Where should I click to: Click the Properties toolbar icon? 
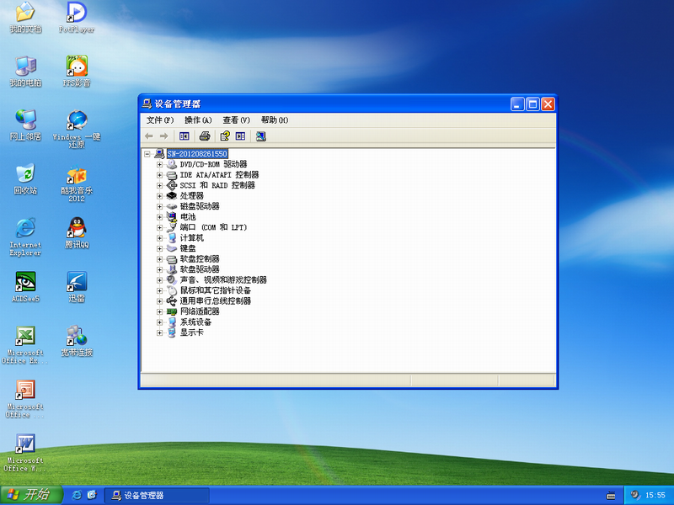click(224, 136)
